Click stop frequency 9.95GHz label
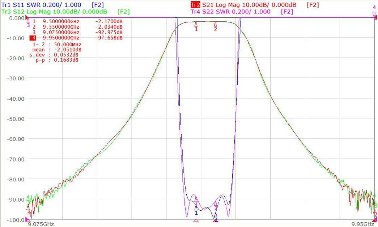The height and width of the screenshot is (227, 378). click(x=363, y=224)
